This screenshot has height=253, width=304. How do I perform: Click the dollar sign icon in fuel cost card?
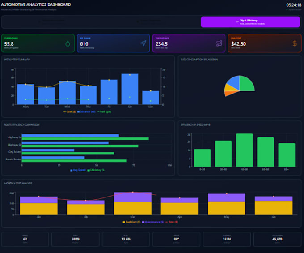pos(295,43)
